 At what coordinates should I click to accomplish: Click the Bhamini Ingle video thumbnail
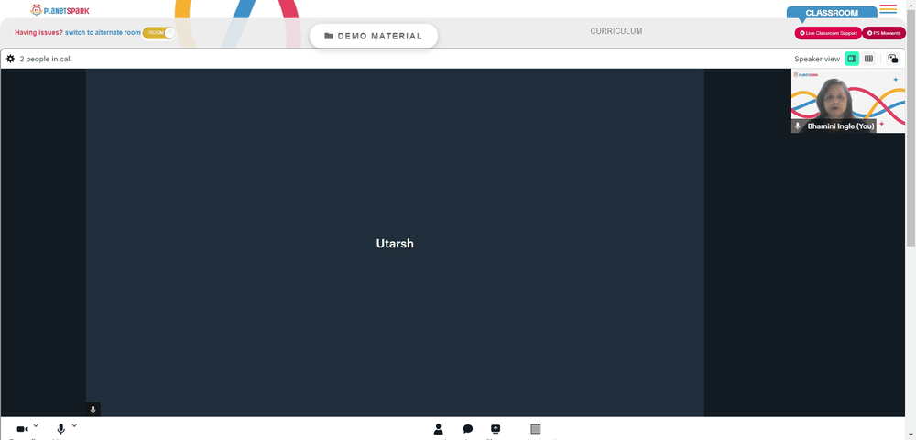[x=847, y=101]
